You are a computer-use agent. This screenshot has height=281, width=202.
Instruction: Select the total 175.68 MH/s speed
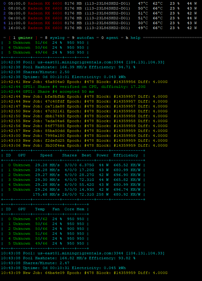click(46, 194)
